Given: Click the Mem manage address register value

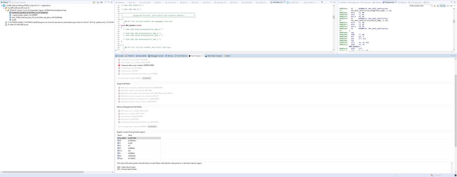Looking at the screenshot, I should (x=152, y=127).
